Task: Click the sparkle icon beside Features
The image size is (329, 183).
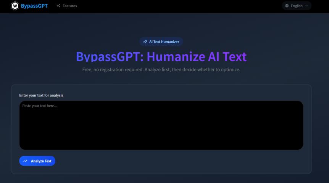Action: coord(58,6)
